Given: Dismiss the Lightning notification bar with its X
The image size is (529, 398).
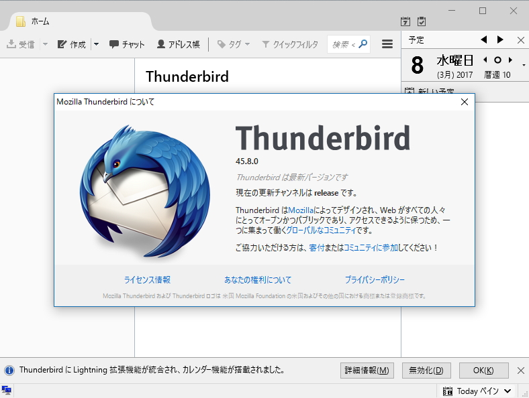Looking at the screenshot, I should [520, 371].
